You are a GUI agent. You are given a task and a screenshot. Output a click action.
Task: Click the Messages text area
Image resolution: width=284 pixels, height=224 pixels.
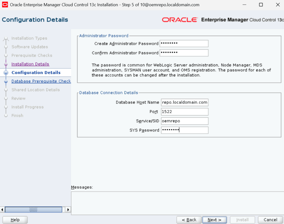click(177, 203)
